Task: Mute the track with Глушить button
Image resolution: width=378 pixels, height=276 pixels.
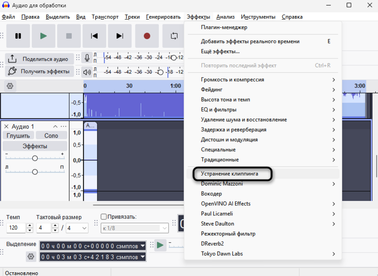Action: click(x=18, y=136)
